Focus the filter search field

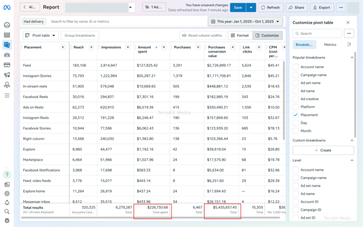[127, 22]
